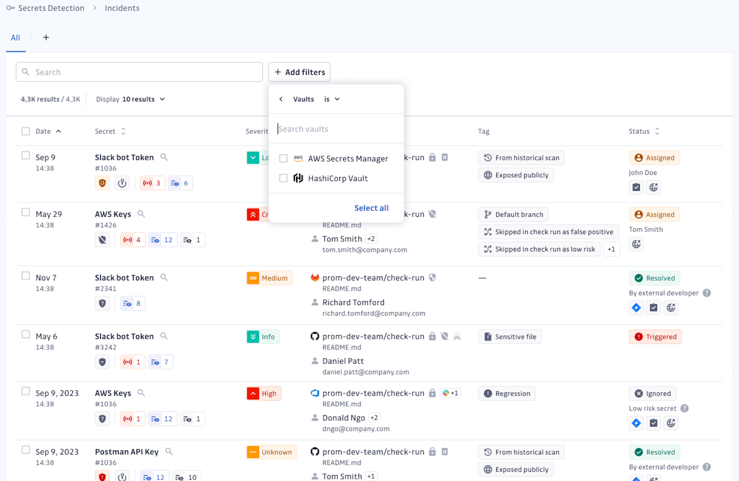Click the blue occurrences badge showing 6
Screen dimensions: 739x481
180,183
